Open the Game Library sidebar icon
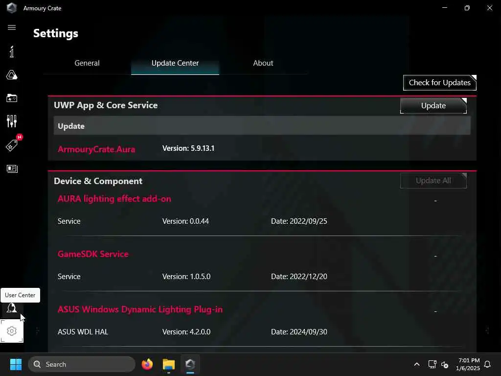 (x=12, y=98)
